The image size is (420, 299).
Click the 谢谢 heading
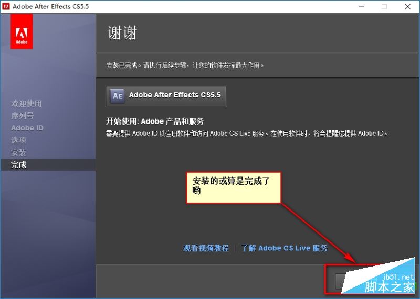[x=122, y=33]
